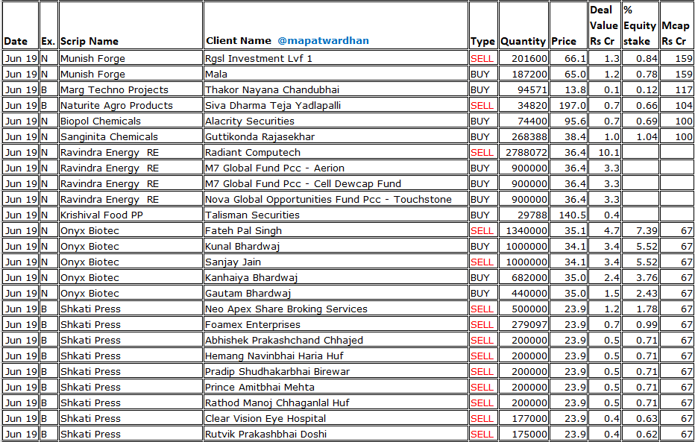Select the Client Name header text
Viewport: 695px width, 442px height.
coord(239,41)
